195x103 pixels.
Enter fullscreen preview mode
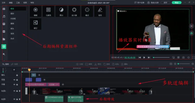tap(193, 57)
